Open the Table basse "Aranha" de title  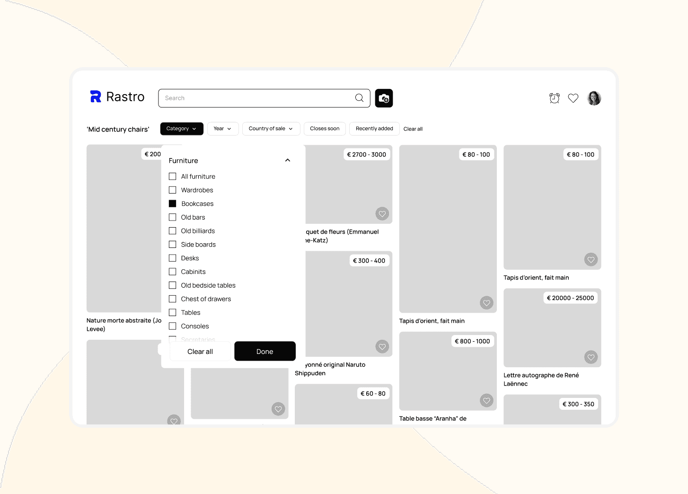coord(432,419)
